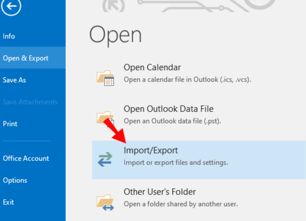The width and height of the screenshot is (306, 221).
Task: Open Outlook Options
Action: pos(15,180)
